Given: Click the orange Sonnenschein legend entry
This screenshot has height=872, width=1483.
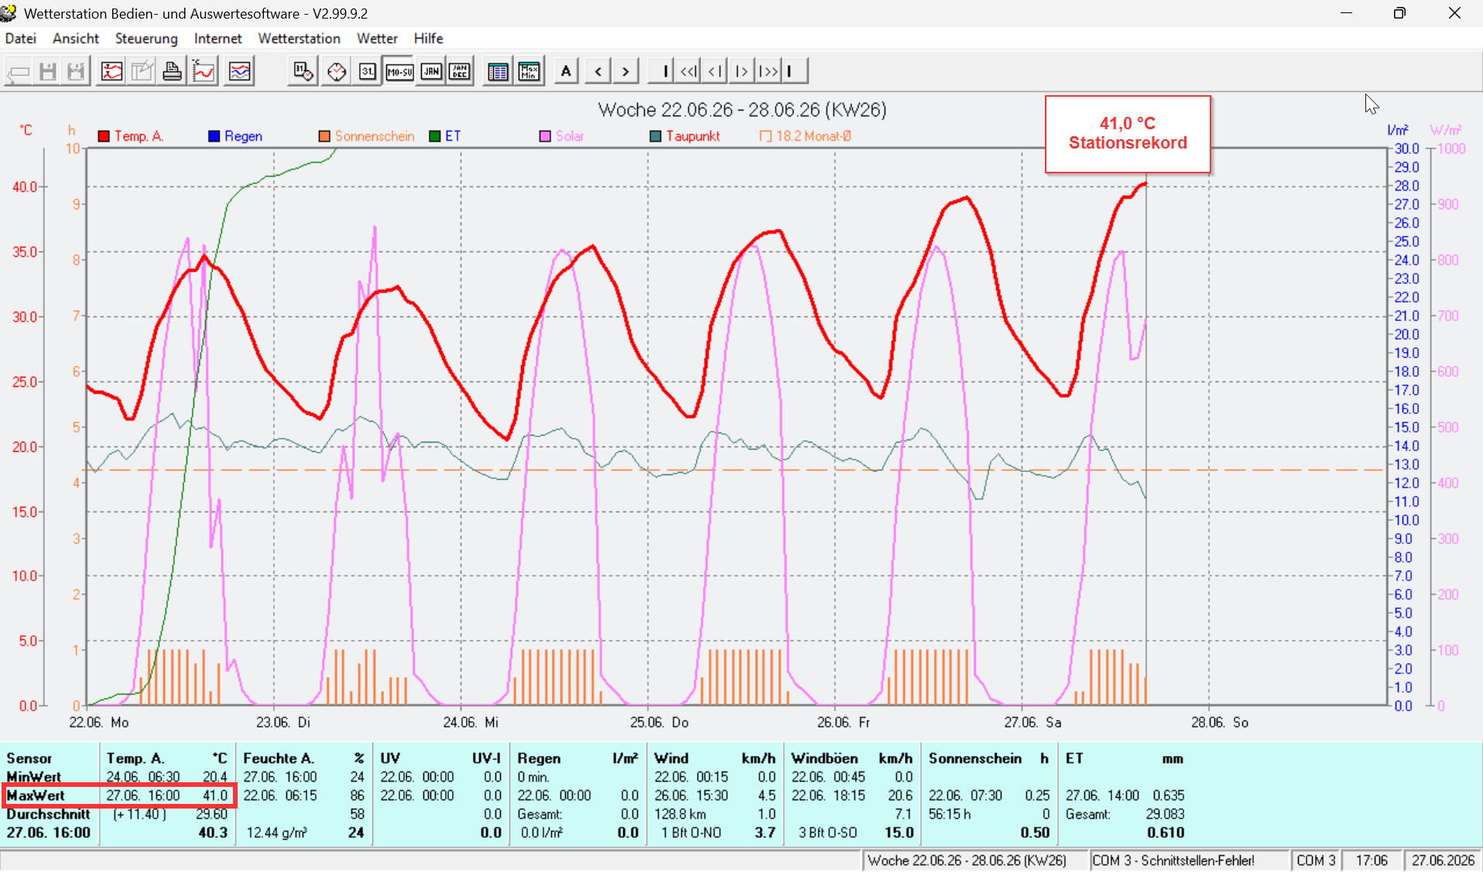Looking at the screenshot, I should click(x=367, y=136).
